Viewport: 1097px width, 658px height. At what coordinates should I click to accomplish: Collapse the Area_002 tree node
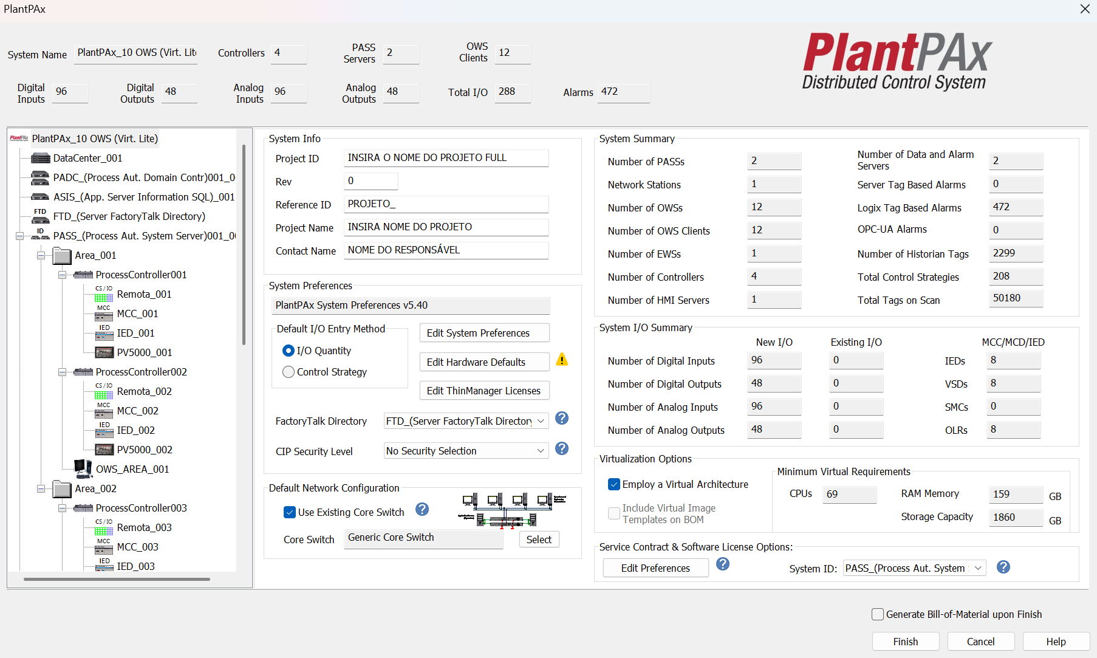point(41,489)
